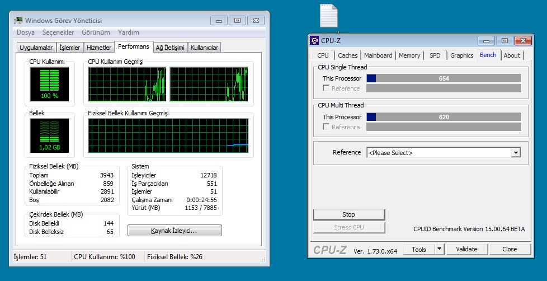Select the Performans tab
This screenshot has width=547, height=281.
[134, 46]
